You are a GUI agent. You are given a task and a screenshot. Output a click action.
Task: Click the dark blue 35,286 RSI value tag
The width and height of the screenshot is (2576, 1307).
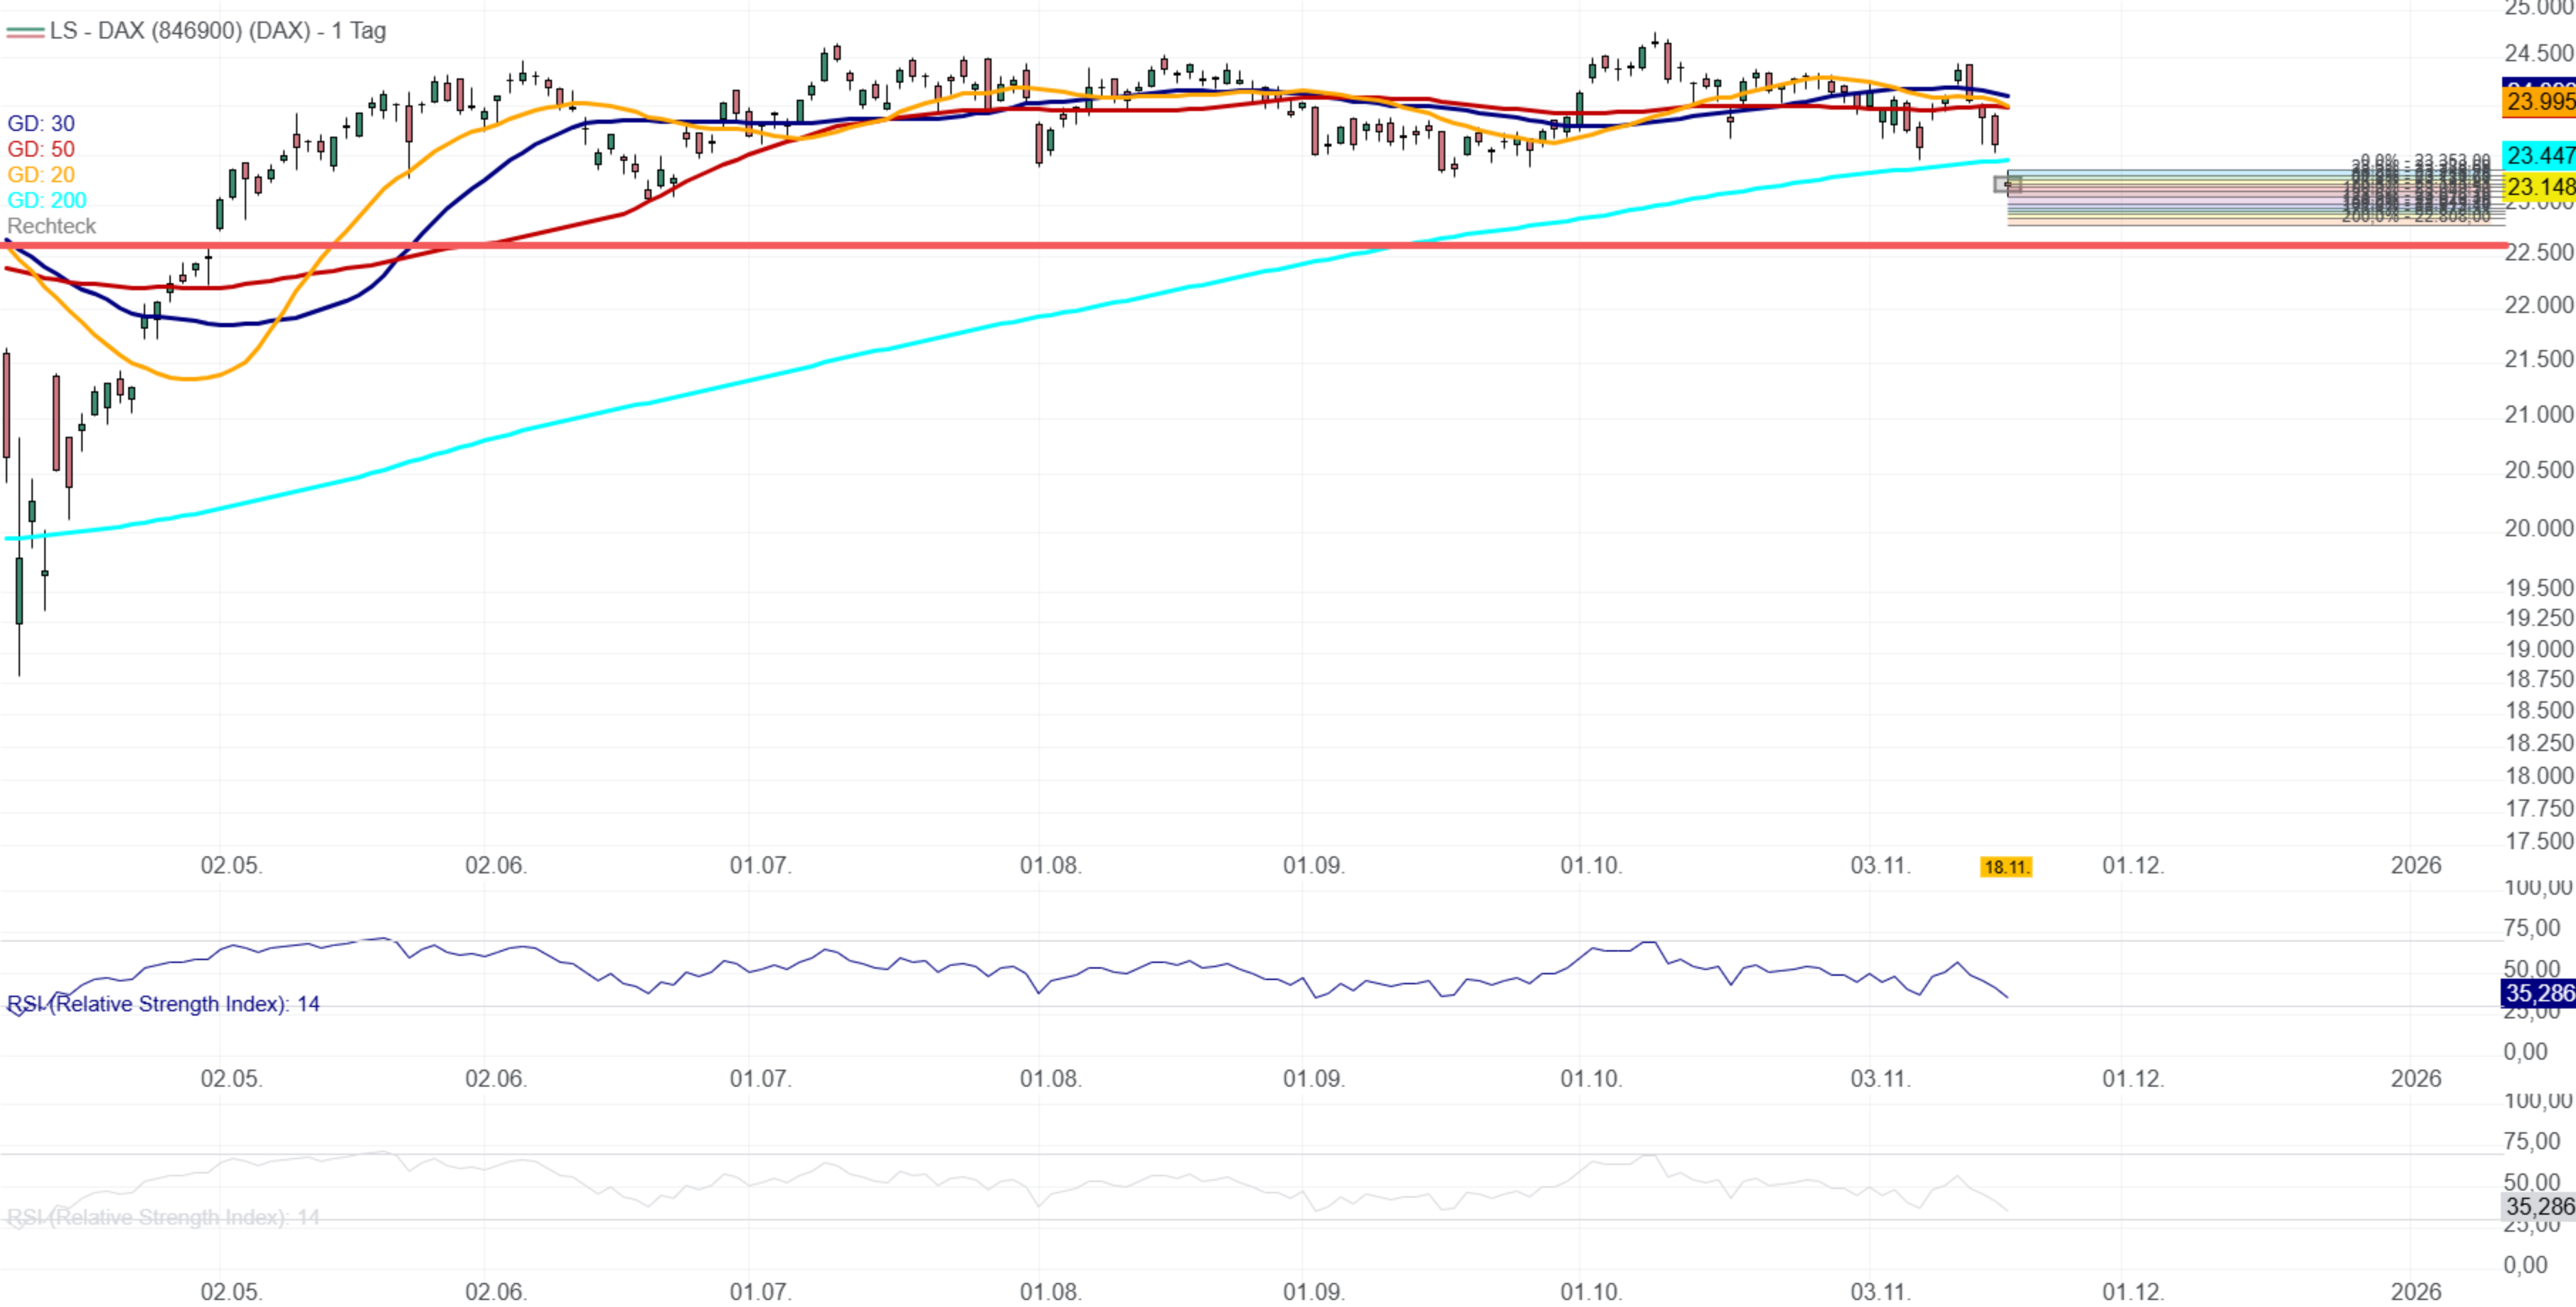[x=2539, y=993]
